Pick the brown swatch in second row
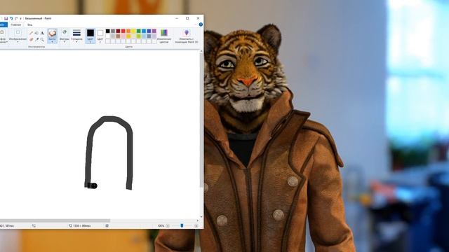Viewport: 449px width, 252px height. [118, 36]
